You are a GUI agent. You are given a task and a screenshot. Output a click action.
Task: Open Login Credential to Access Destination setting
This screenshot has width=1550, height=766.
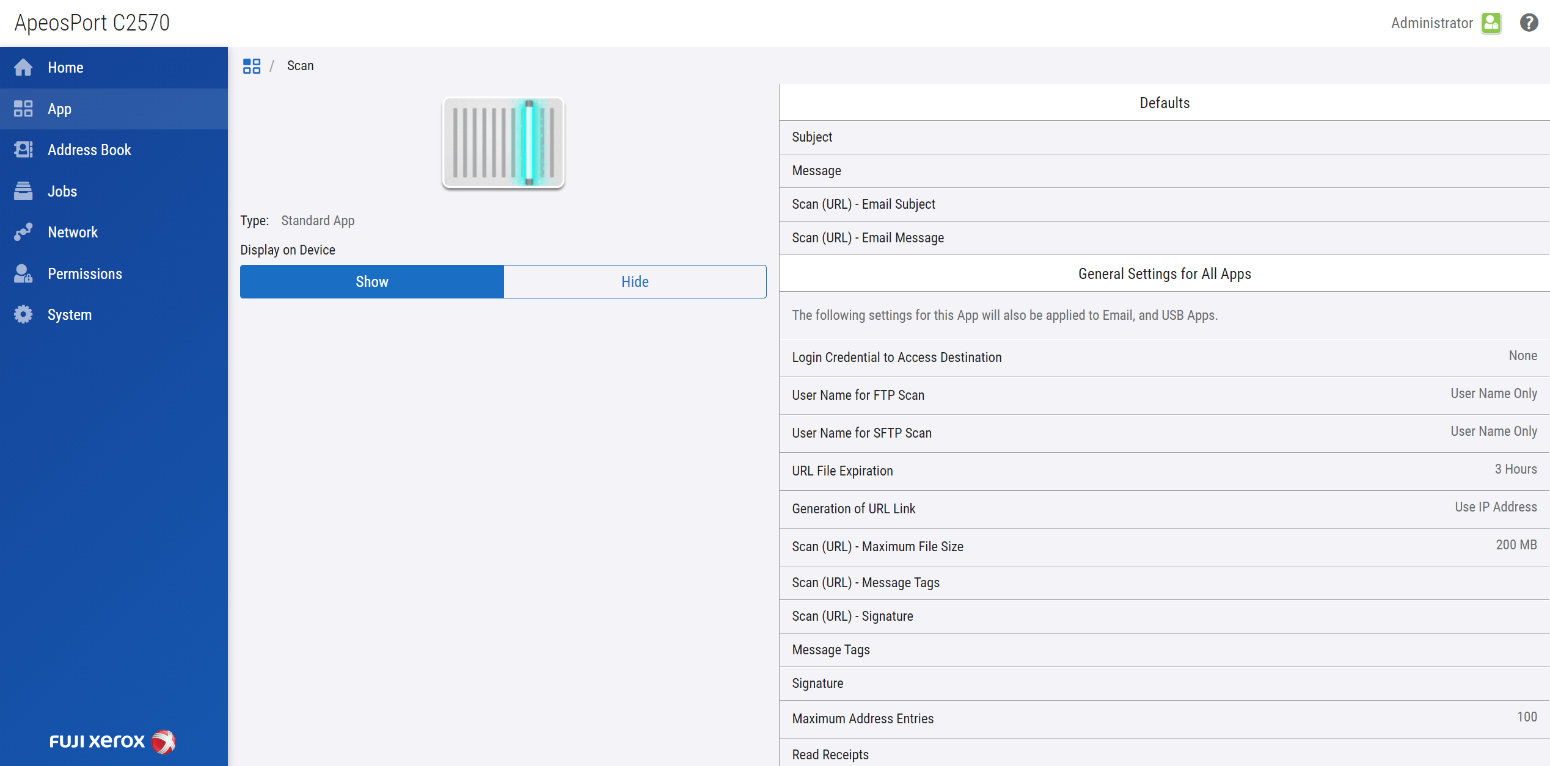[1164, 358]
